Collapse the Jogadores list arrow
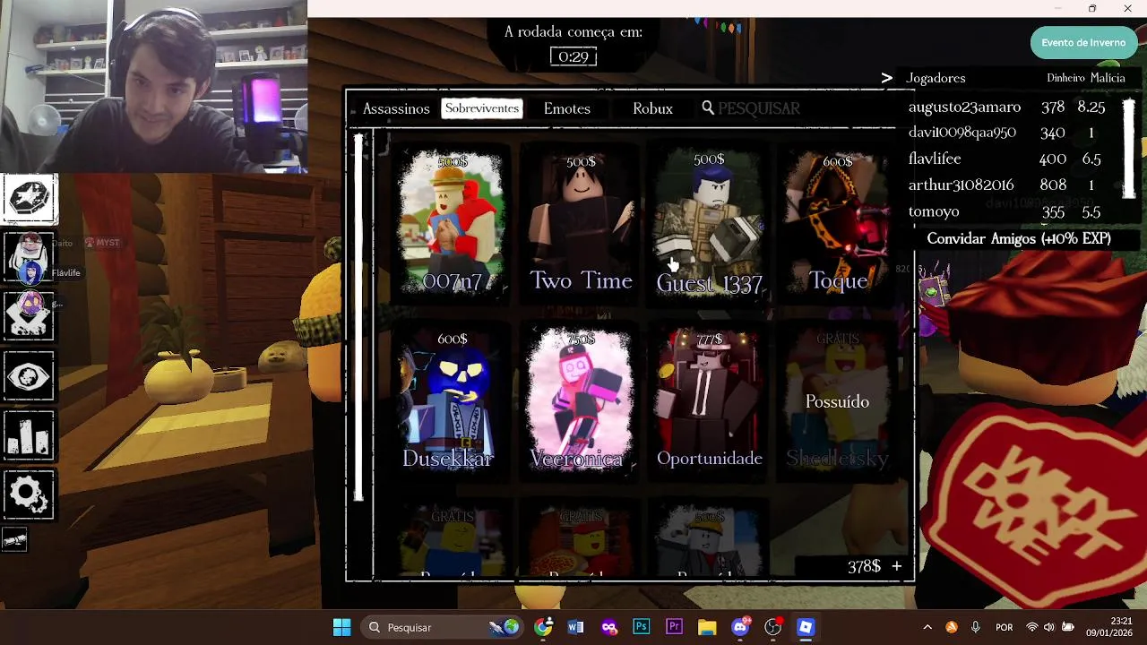Viewport: 1147px width, 645px height. (x=886, y=78)
